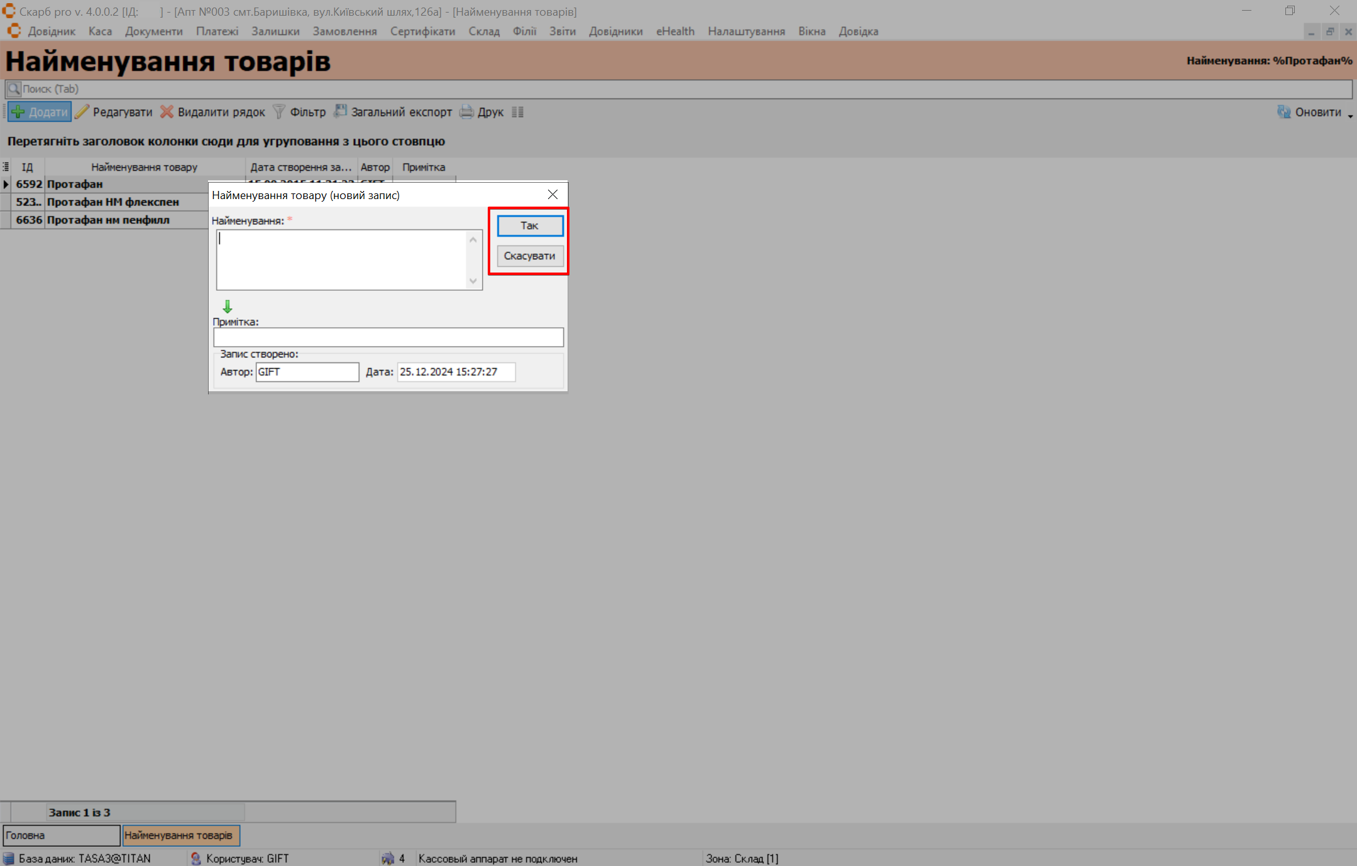This screenshot has height=866, width=1357.
Task: Click into the Примітка field
Action: coord(388,338)
